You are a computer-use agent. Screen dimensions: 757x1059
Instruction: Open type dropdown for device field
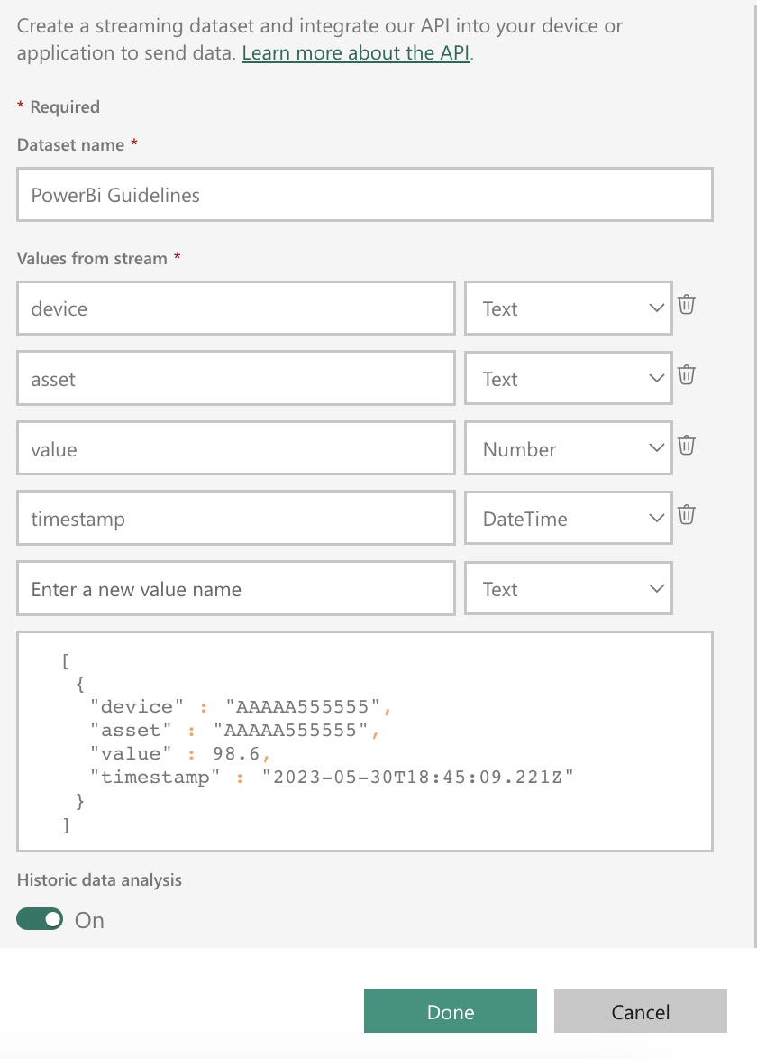(568, 308)
